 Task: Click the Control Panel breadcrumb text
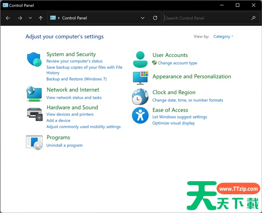click(x=74, y=18)
